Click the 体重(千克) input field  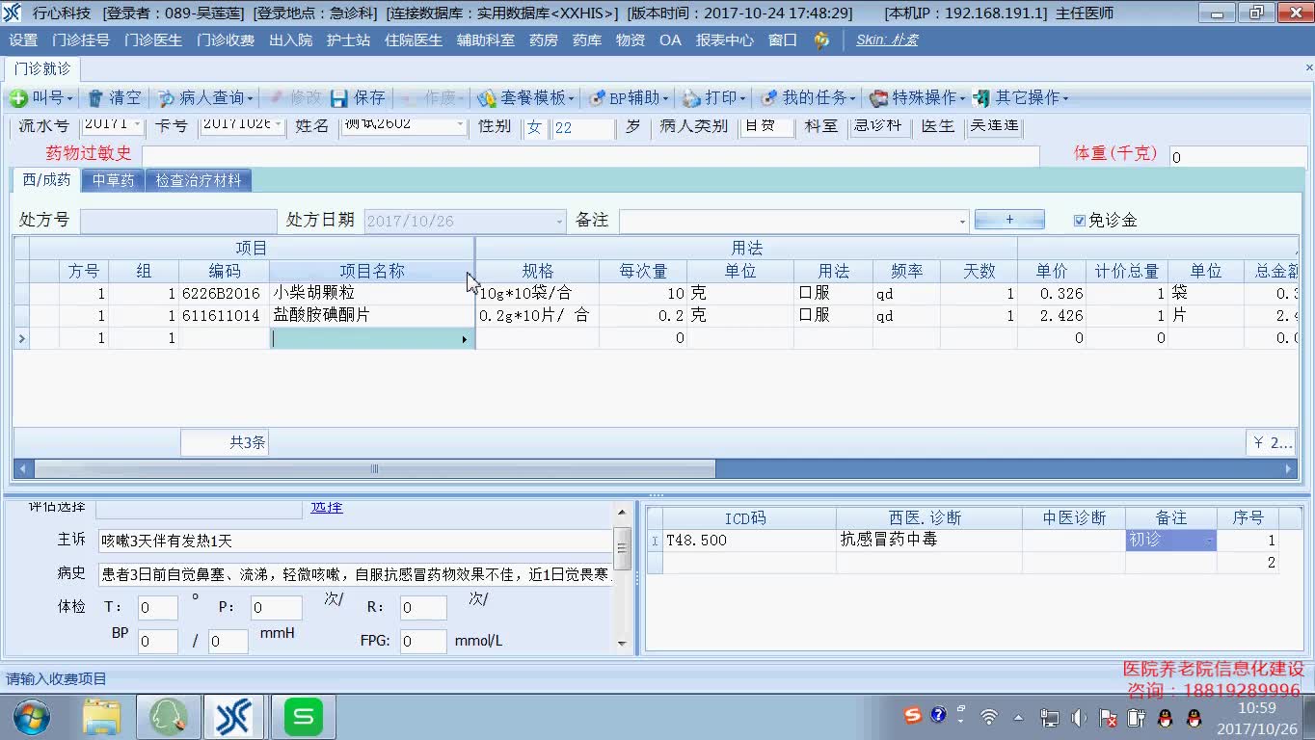point(1238,157)
